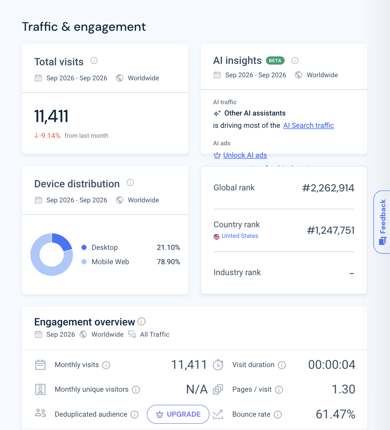Click the Other AI assistants text
The image size is (390, 430).
click(x=255, y=113)
